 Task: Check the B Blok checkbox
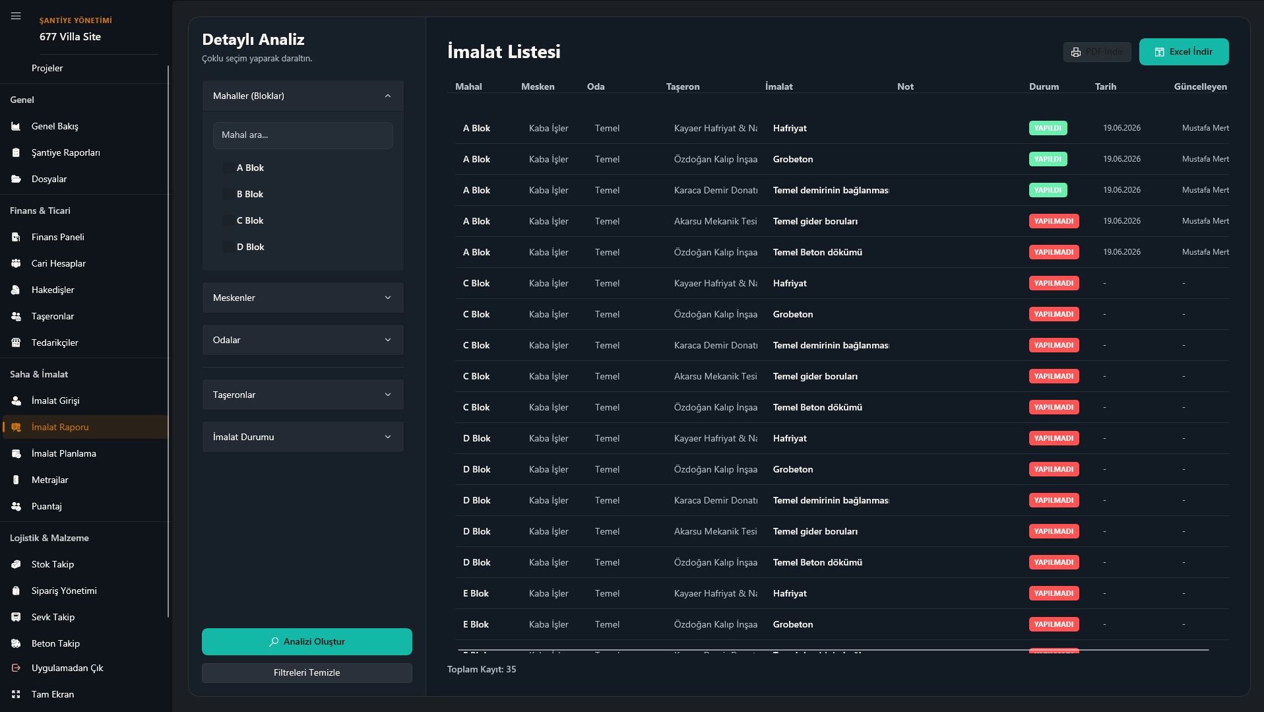click(228, 194)
